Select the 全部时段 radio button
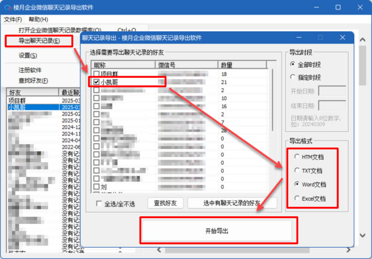The width and height of the screenshot is (372, 259). tap(293, 64)
